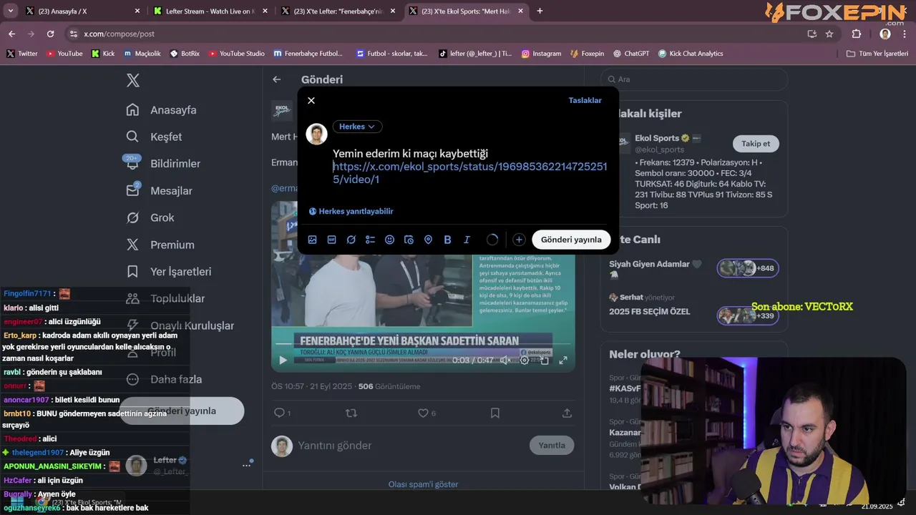Open the Lefter account menu dots
The image size is (916, 515).
pyautogui.click(x=246, y=465)
